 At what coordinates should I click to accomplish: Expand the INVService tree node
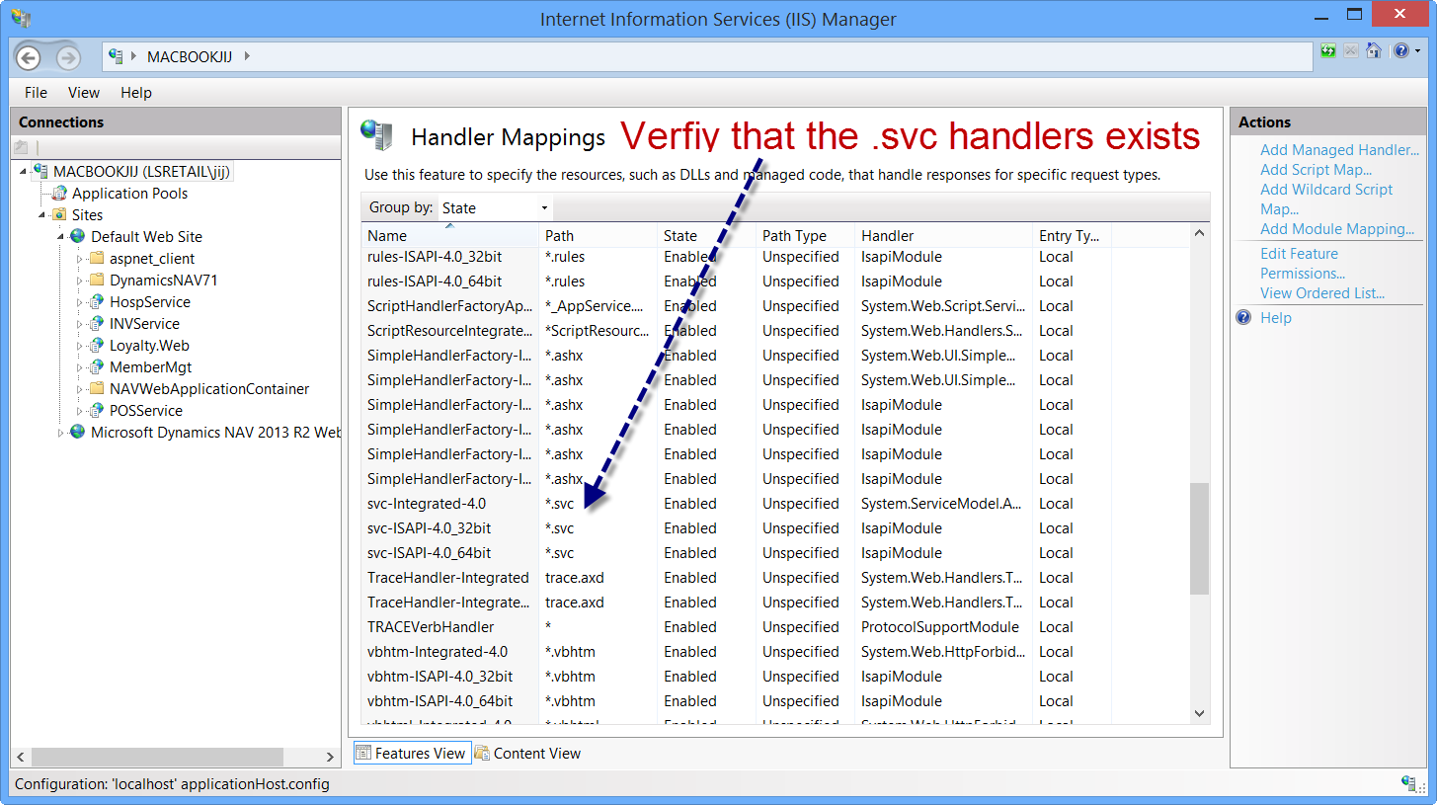80,324
